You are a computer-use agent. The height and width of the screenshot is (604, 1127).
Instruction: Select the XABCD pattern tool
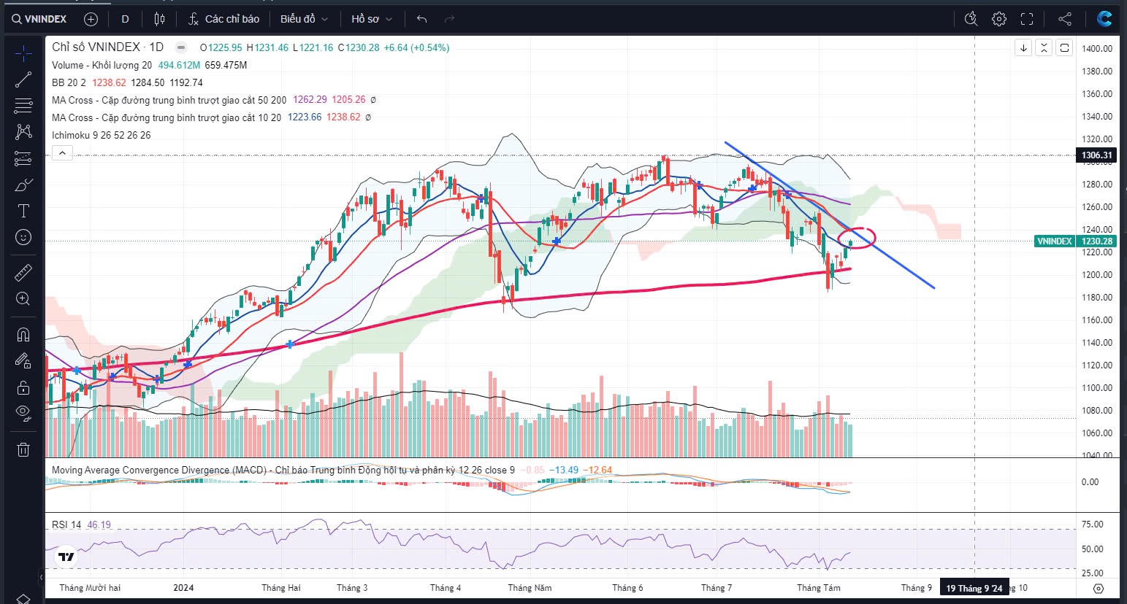tap(23, 132)
